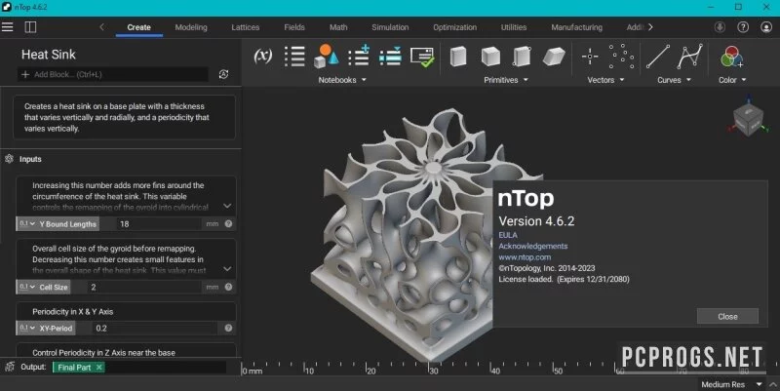Expand the cell size description chevron
The height and width of the screenshot is (391, 780).
coord(227,268)
